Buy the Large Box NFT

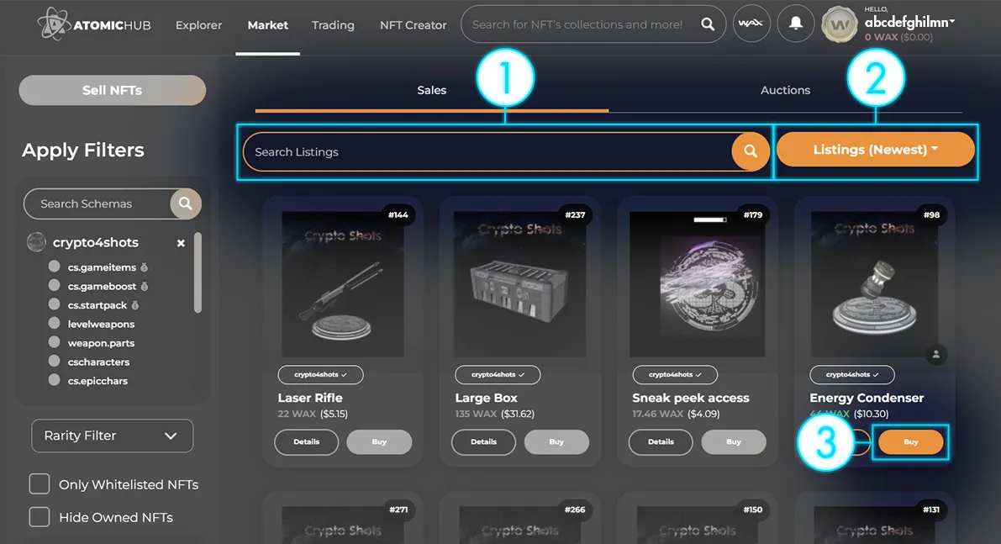click(556, 441)
